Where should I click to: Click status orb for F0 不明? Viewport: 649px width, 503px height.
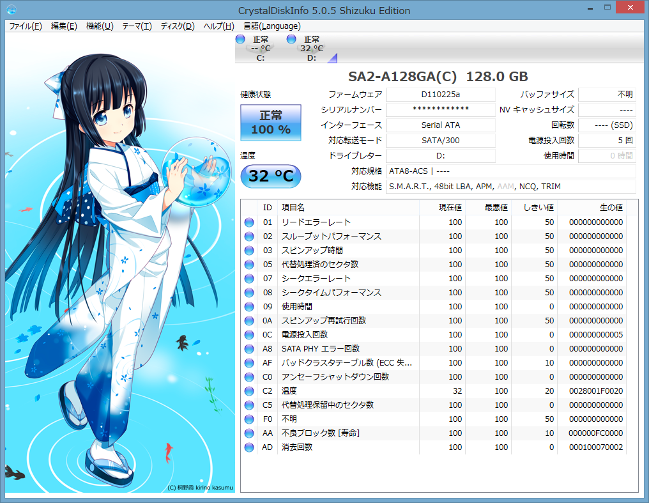(x=249, y=419)
